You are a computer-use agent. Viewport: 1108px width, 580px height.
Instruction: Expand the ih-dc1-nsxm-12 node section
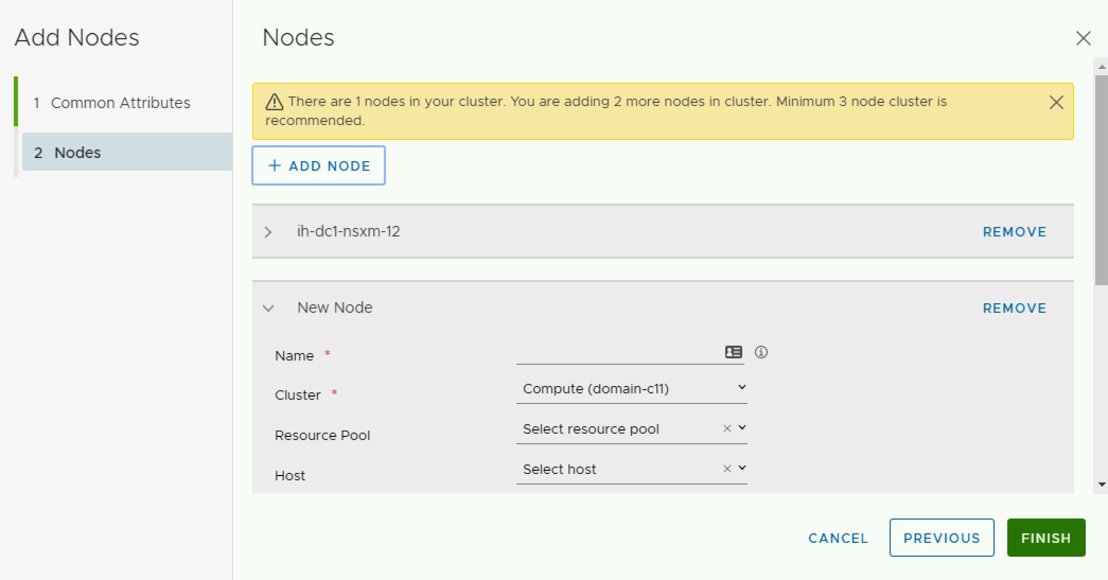click(268, 232)
